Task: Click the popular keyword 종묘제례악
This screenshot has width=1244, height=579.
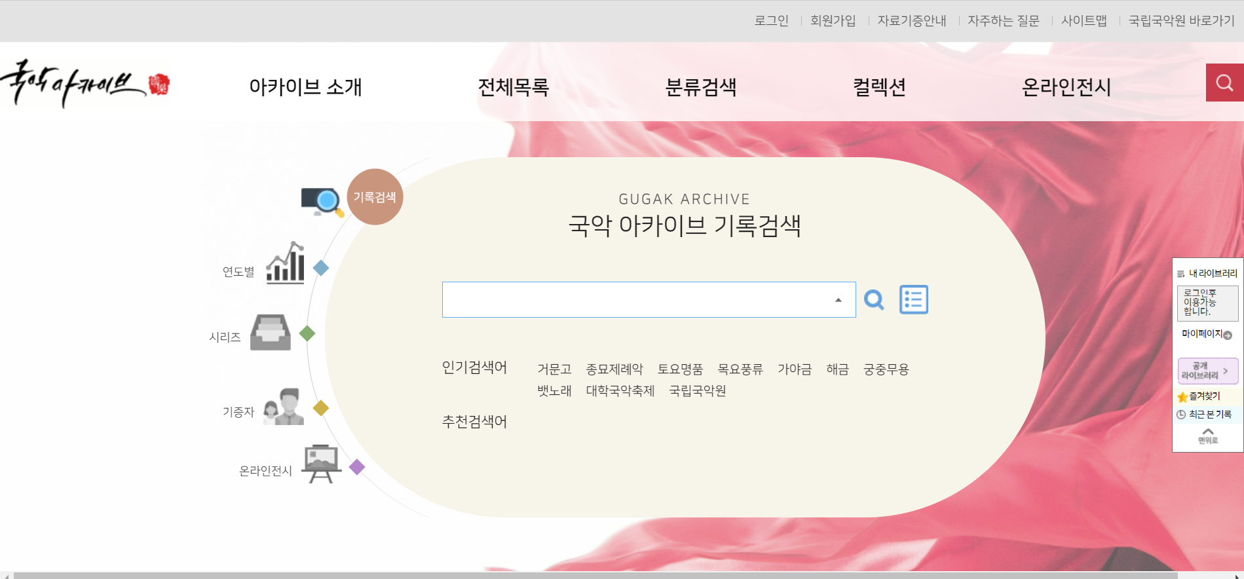Action: click(x=614, y=369)
